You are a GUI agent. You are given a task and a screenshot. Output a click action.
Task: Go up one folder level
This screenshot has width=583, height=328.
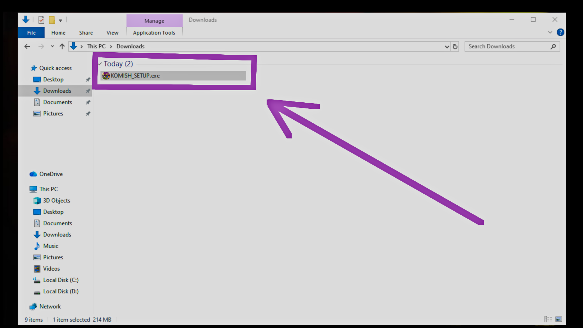point(62,46)
